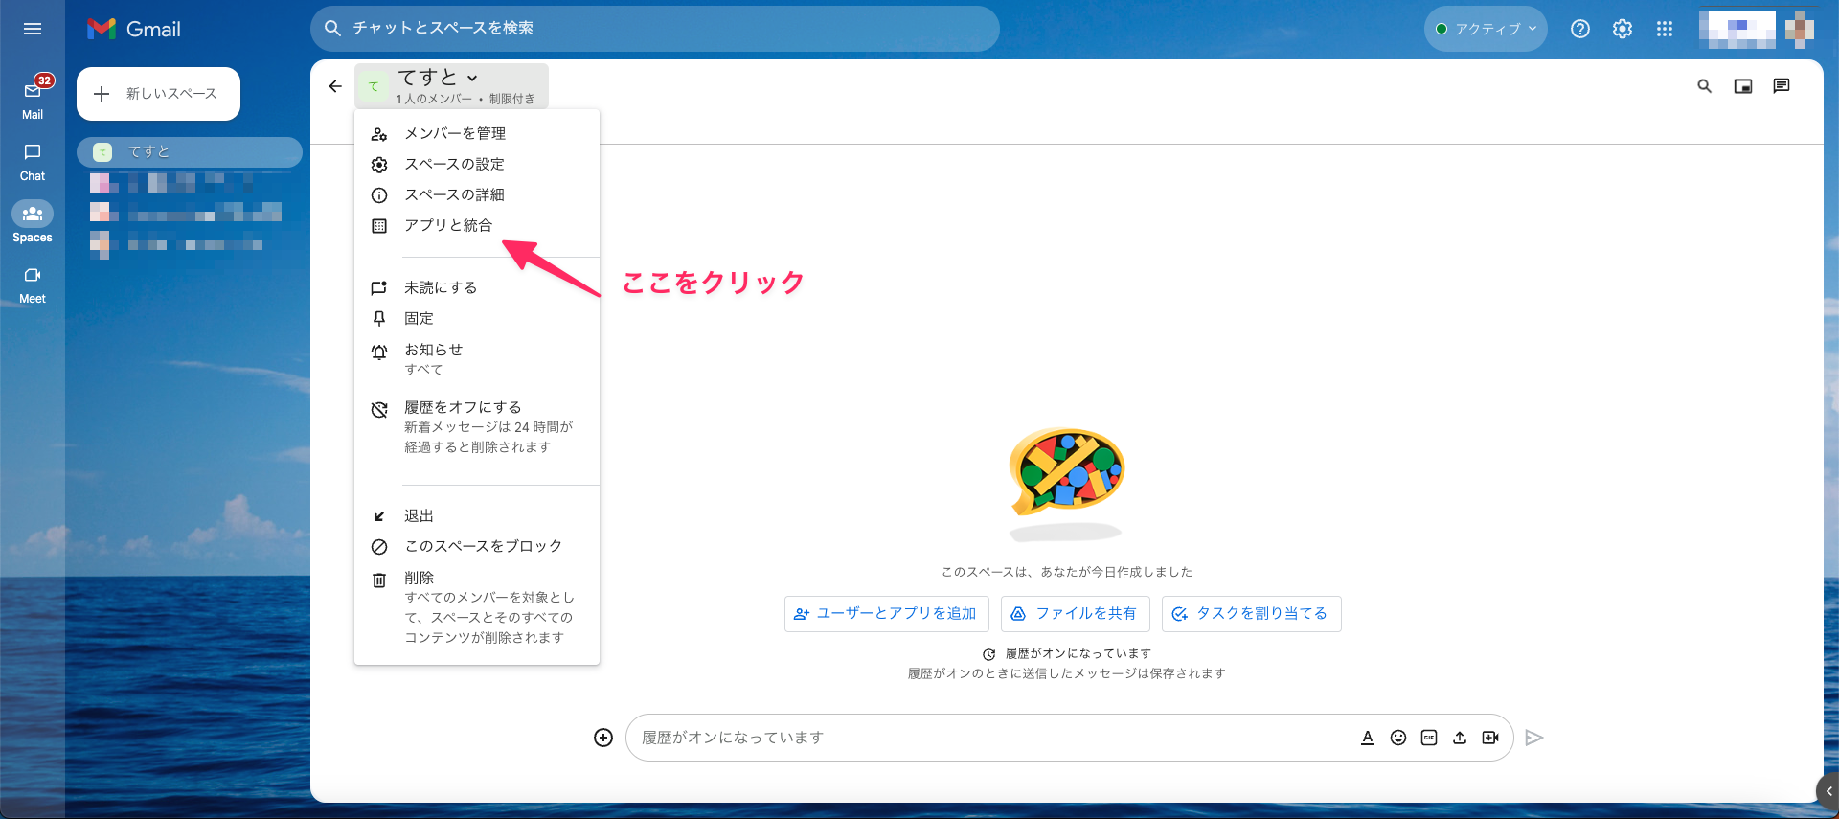Click the upload file icon
The width and height of the screenshot is (1839, 819).
coord(1460,738)
